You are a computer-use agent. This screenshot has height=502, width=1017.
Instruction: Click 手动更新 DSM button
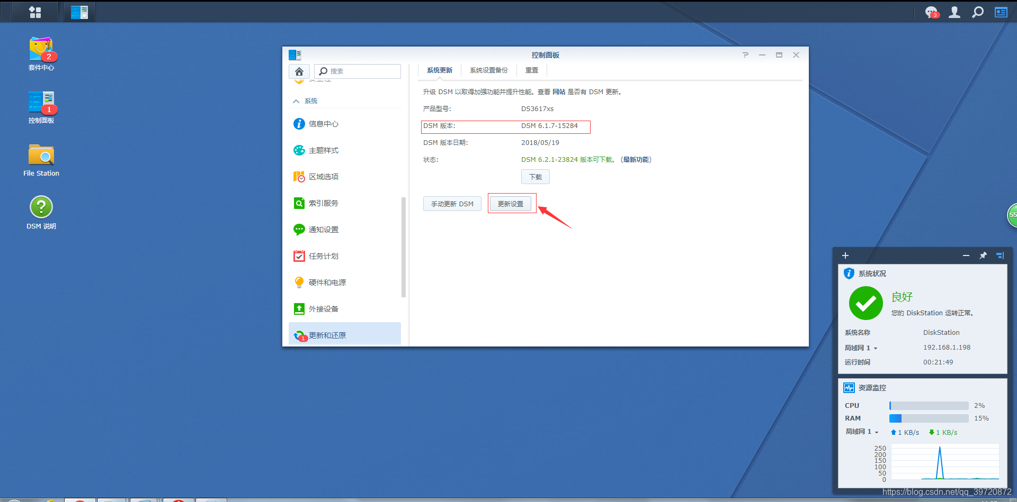pos(452,204)
